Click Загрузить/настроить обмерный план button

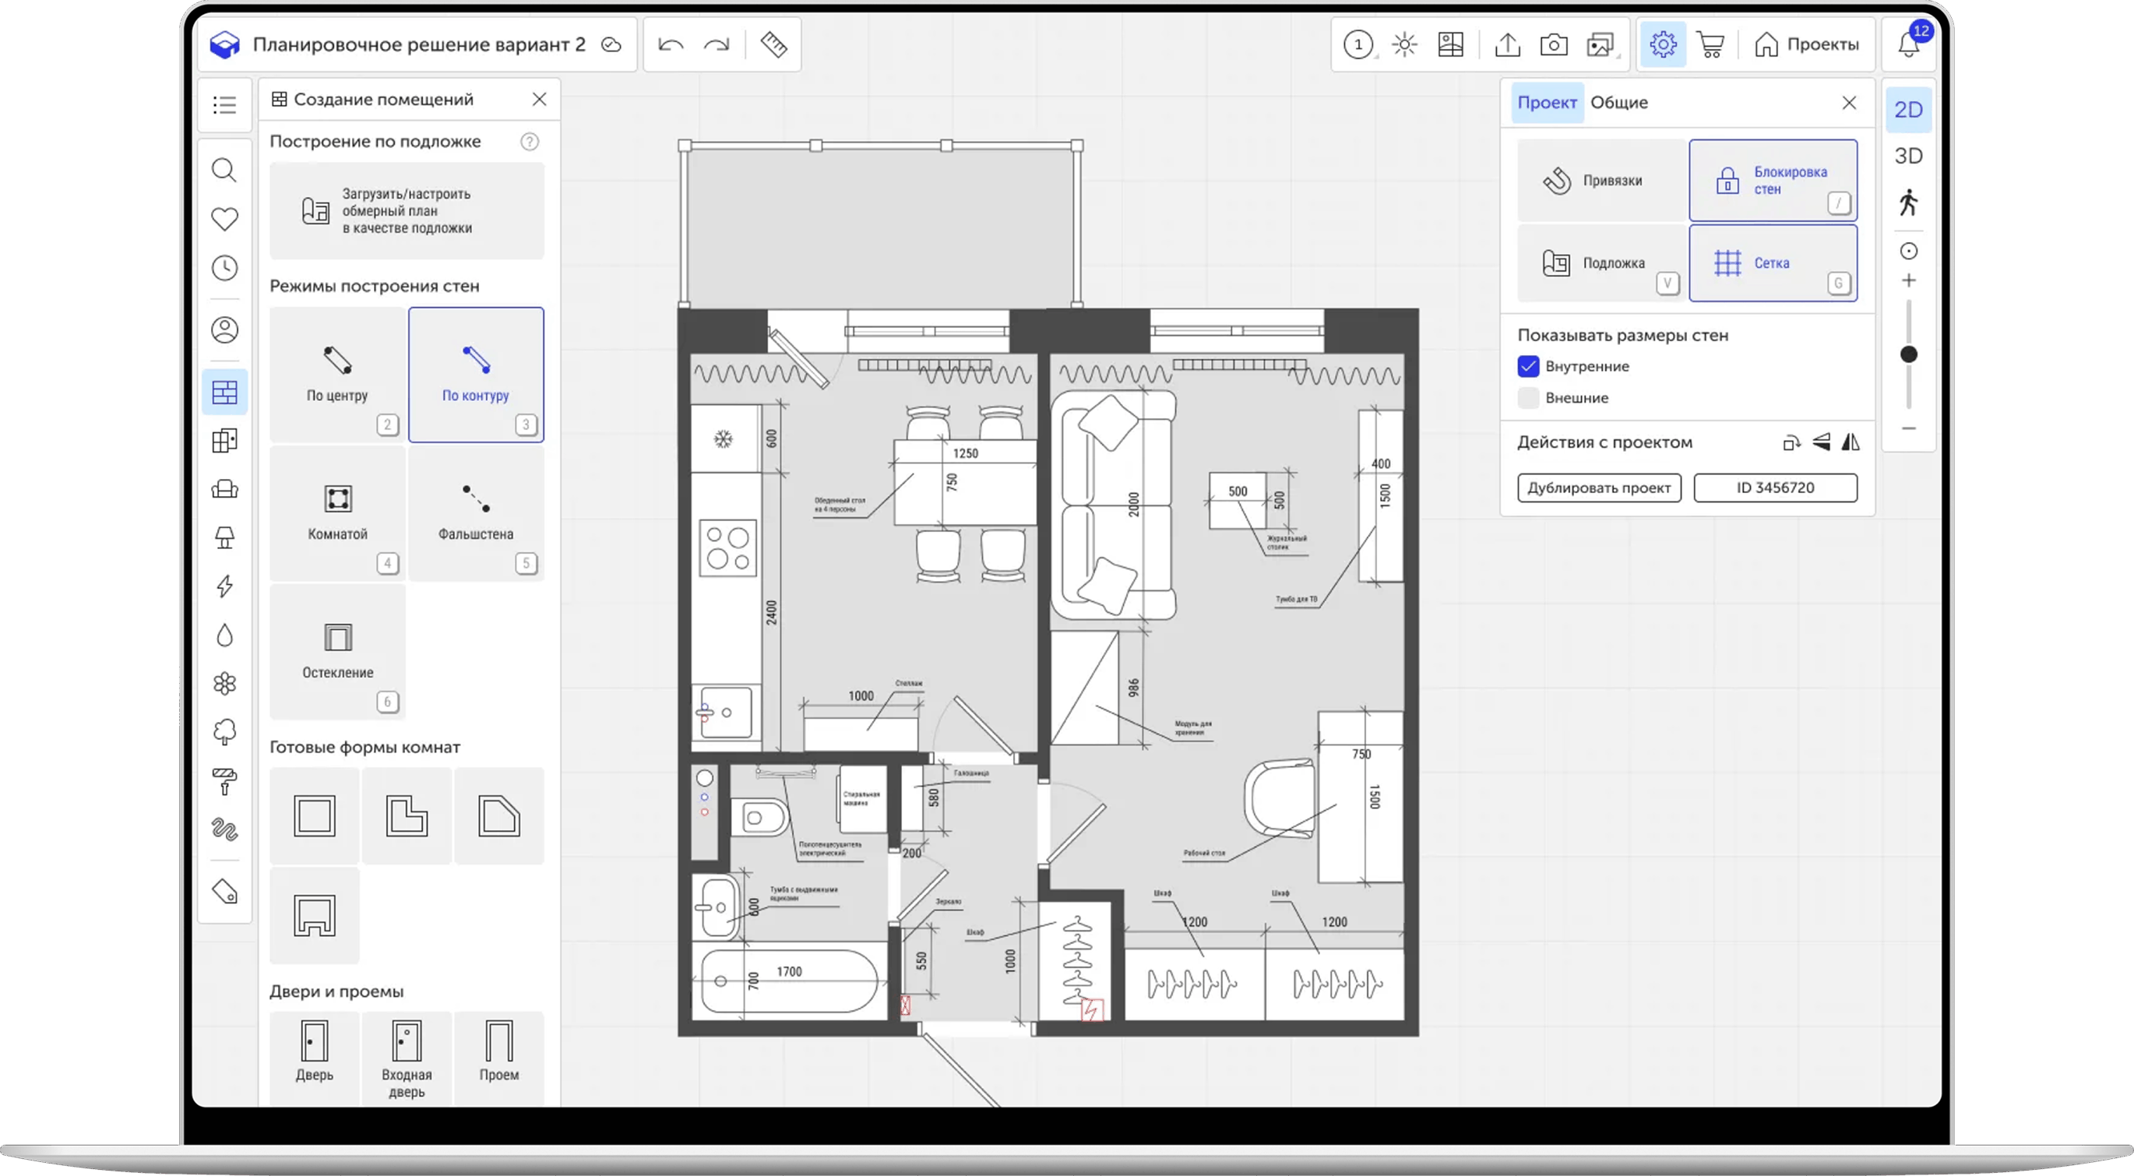(407, 211)
